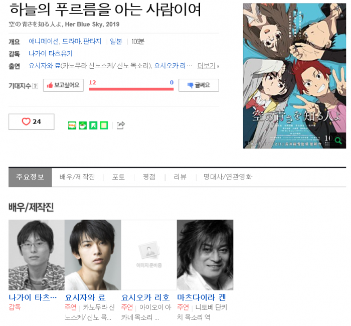Click the red expectation rating bar
Screen dimensions: 351x326
pos(131,89)
